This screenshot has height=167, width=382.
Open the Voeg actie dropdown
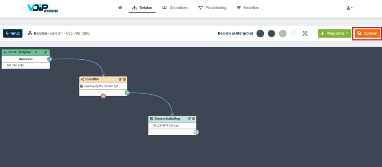pos(335,33)
